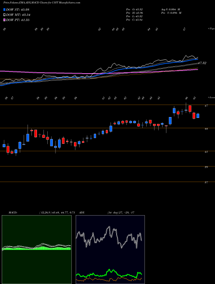This screenshot has width=215, height=284.
Task: Click the 'Pre H: 45.96' value
Action: coord(134,12)
